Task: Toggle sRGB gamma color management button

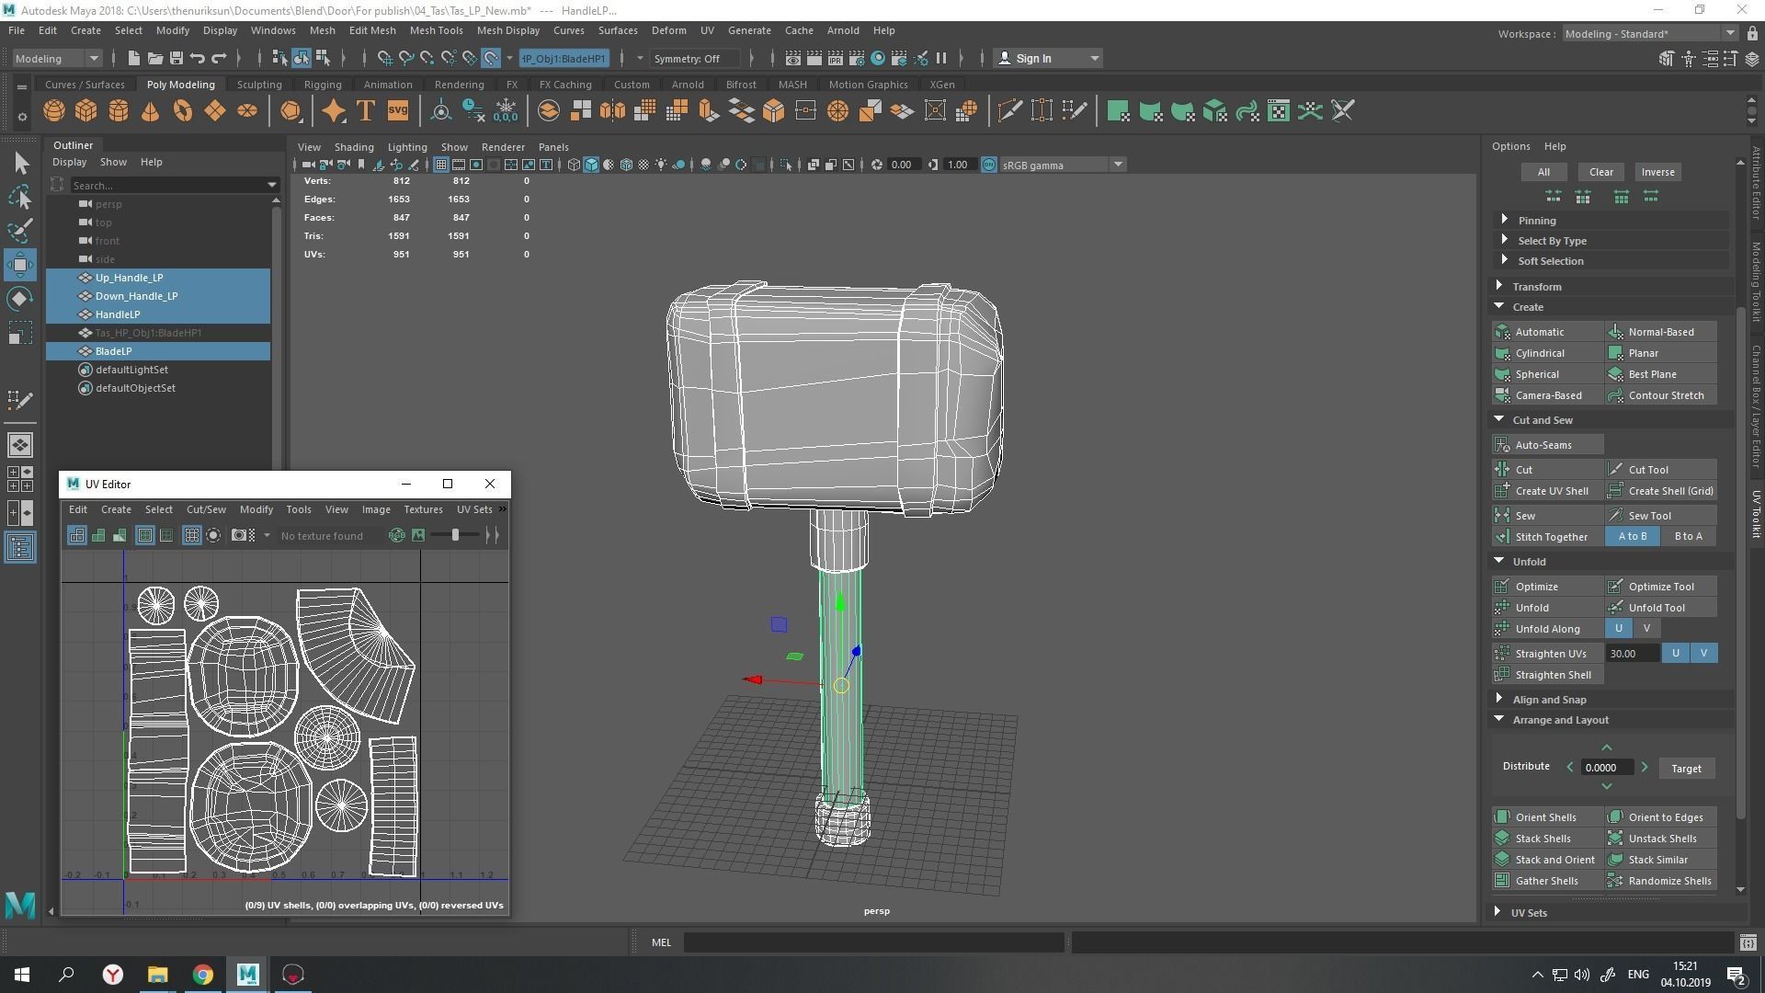Action: (989, 165)
